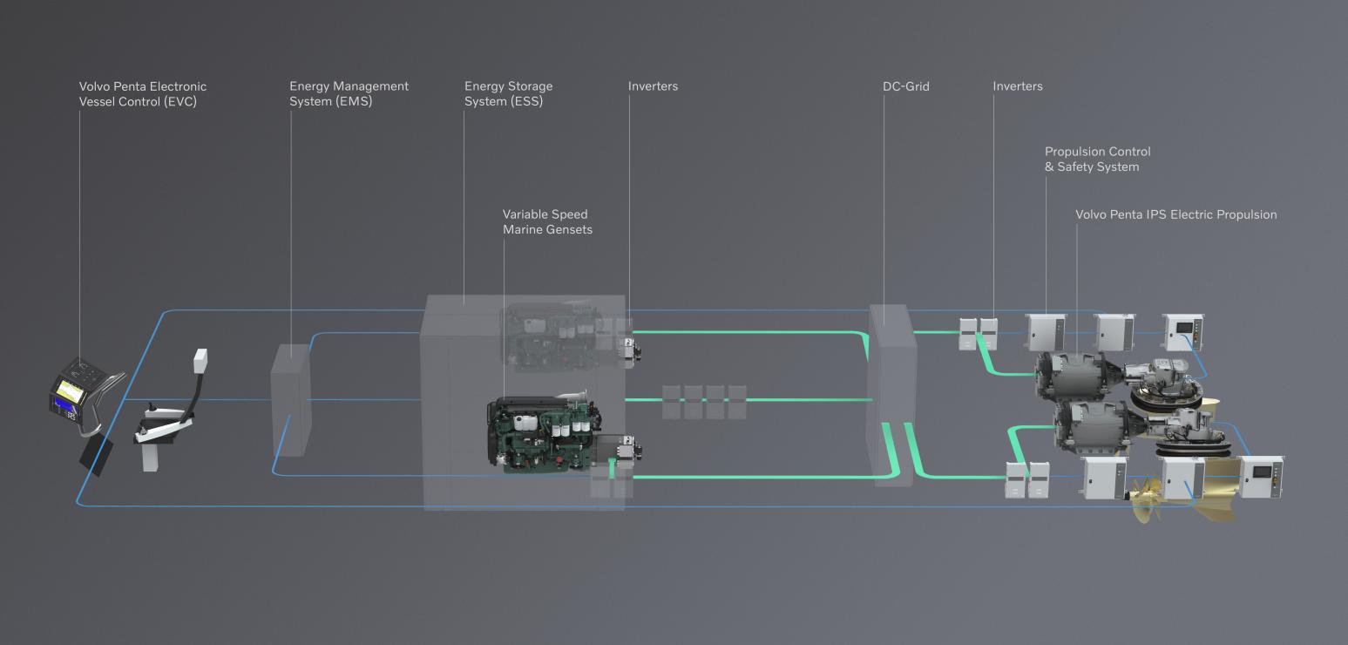Screen dimensions: 1348x645
Task: Select the Energy Management System (EMS) label
Action: 349,93
